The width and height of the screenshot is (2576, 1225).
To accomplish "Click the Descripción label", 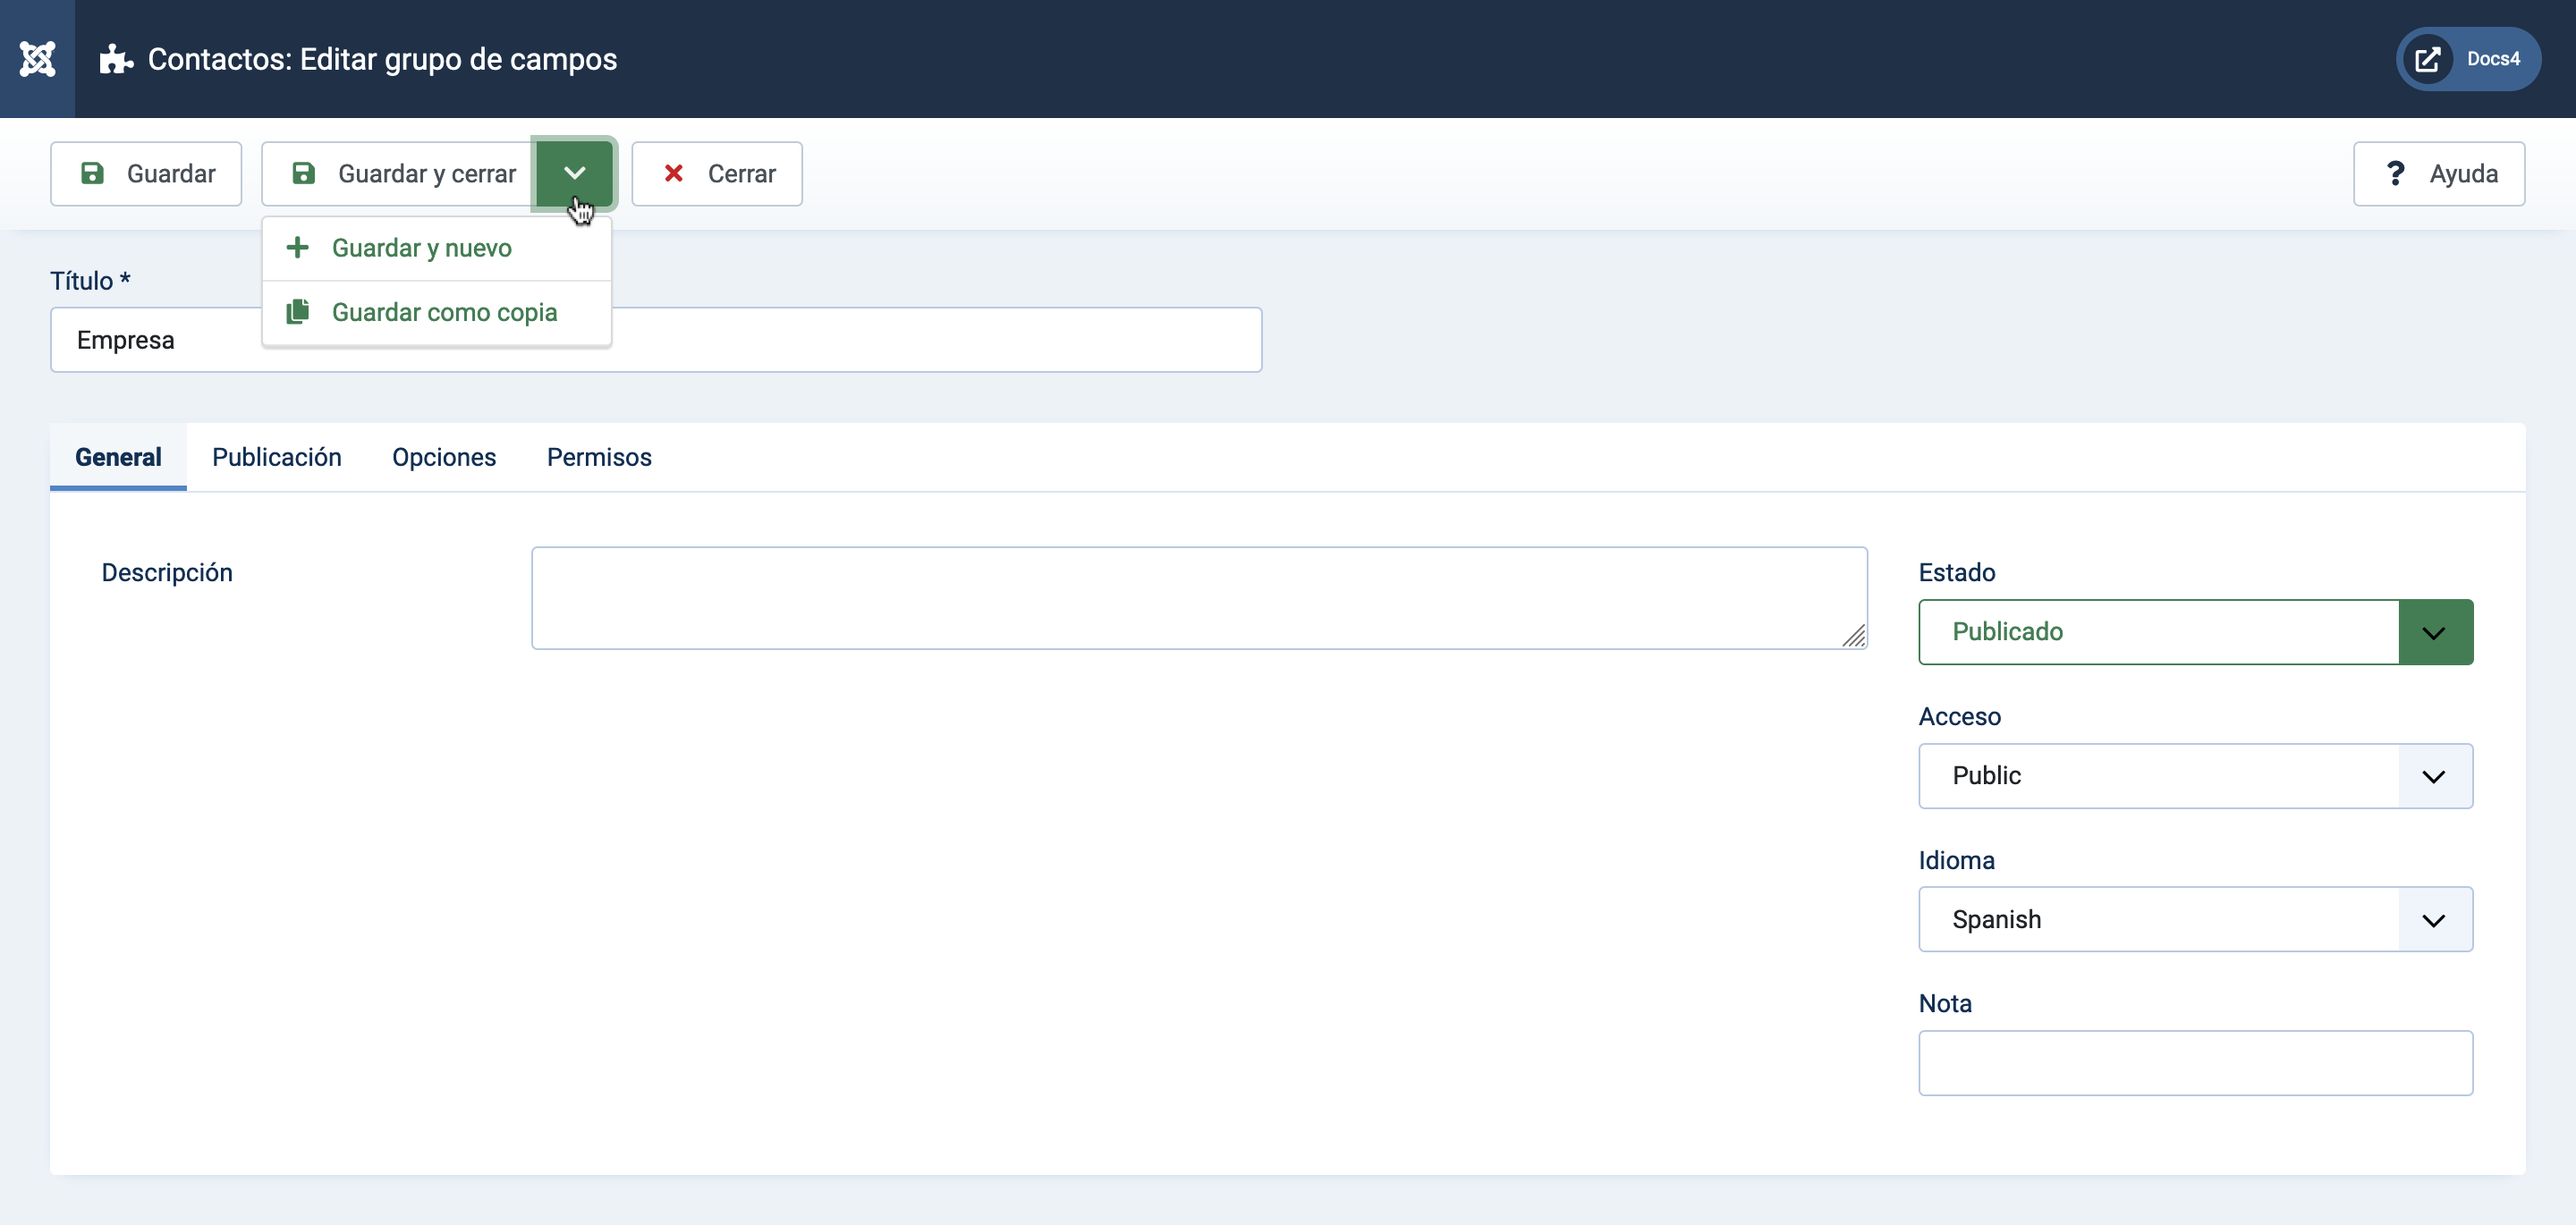I will pyautogui.click(x=167, y=573).
